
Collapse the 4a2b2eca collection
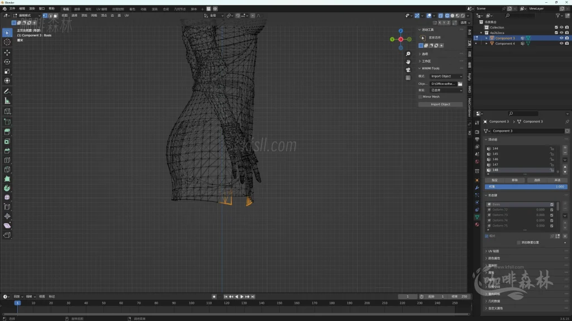tap(481, 33)
